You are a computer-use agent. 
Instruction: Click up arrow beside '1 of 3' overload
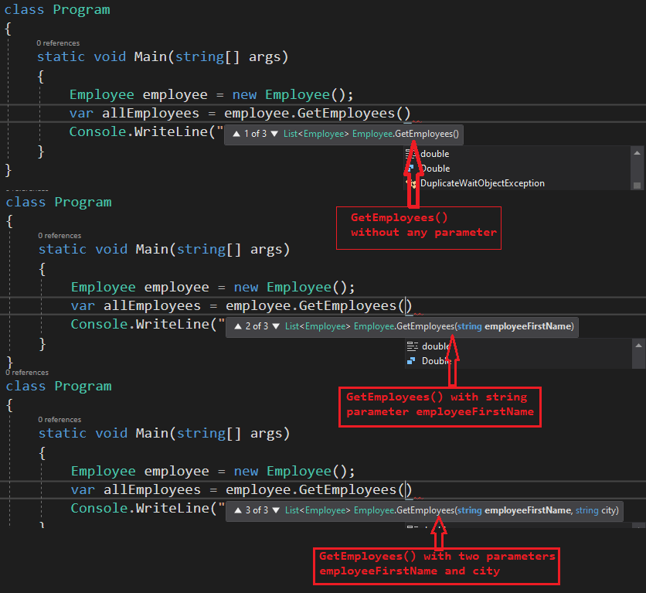pyautogui.click(x=236, y=134)
